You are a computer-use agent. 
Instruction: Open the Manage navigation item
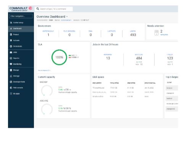point(21,76)
